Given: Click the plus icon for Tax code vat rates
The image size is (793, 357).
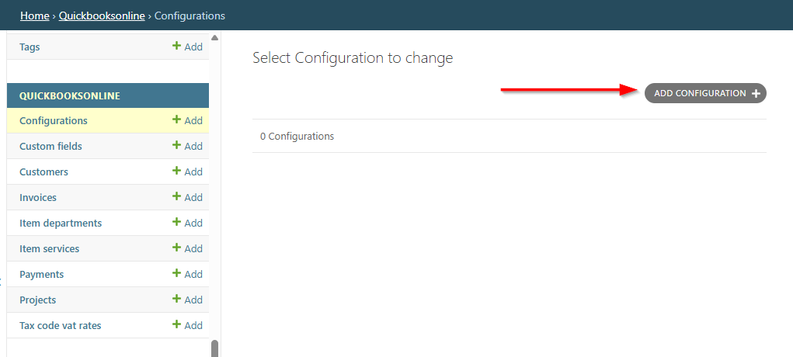Looking at the screenshot, I should point(176,324).
